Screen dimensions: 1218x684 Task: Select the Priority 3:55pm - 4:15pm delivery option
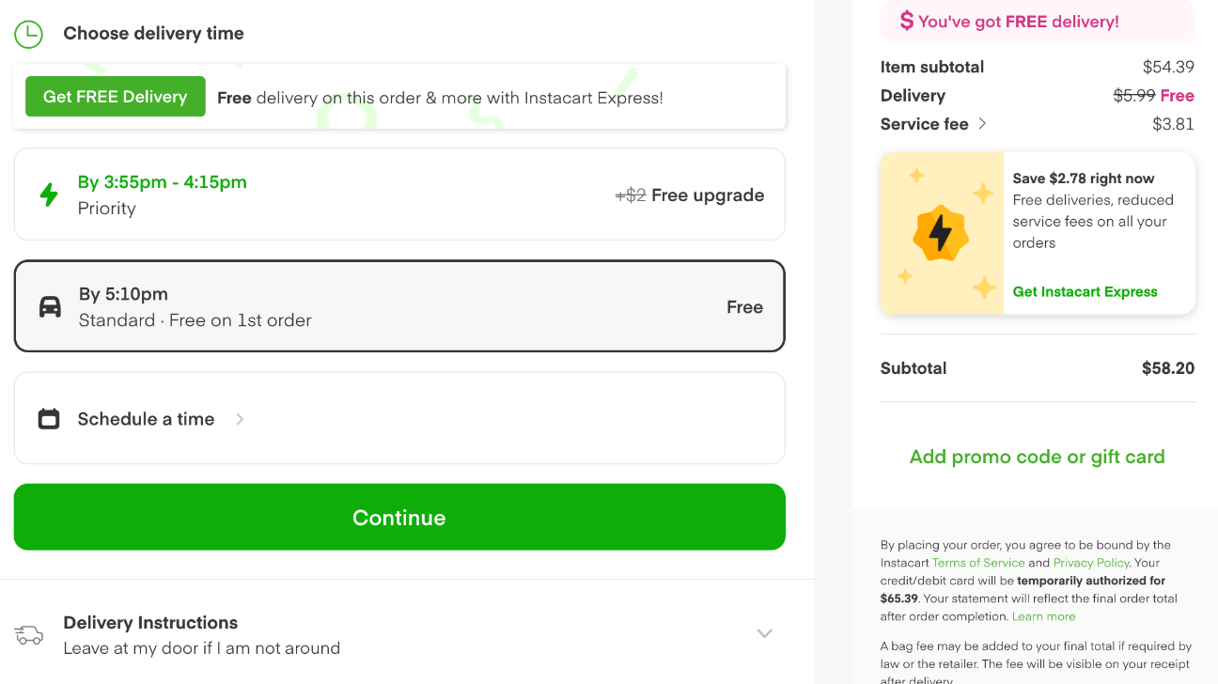click(399, 194)
